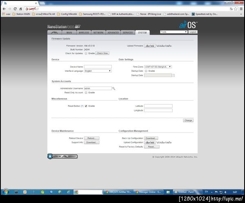Click Reset to Factory Defaults button

click(x=152, y=147)
